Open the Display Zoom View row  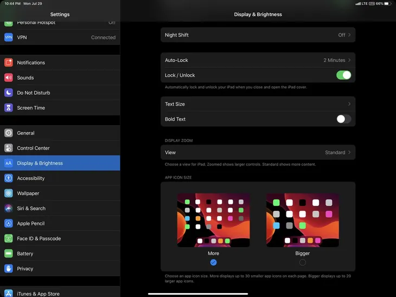(258, 152)
